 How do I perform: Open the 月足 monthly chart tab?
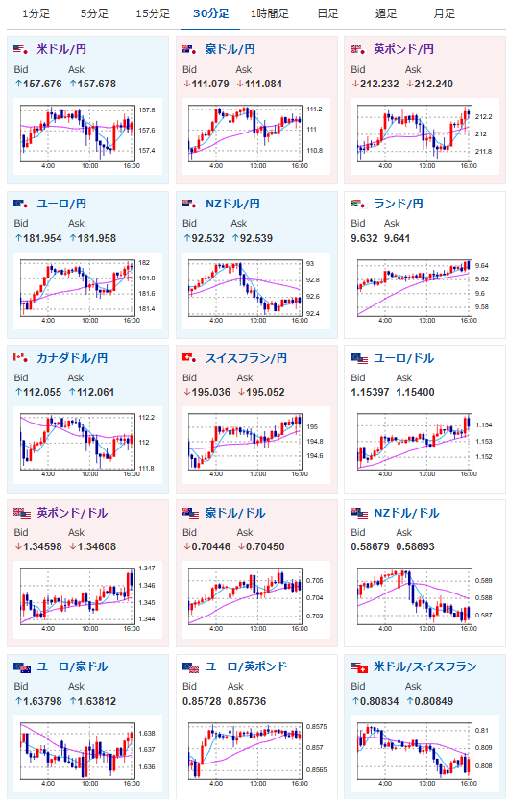444,13
